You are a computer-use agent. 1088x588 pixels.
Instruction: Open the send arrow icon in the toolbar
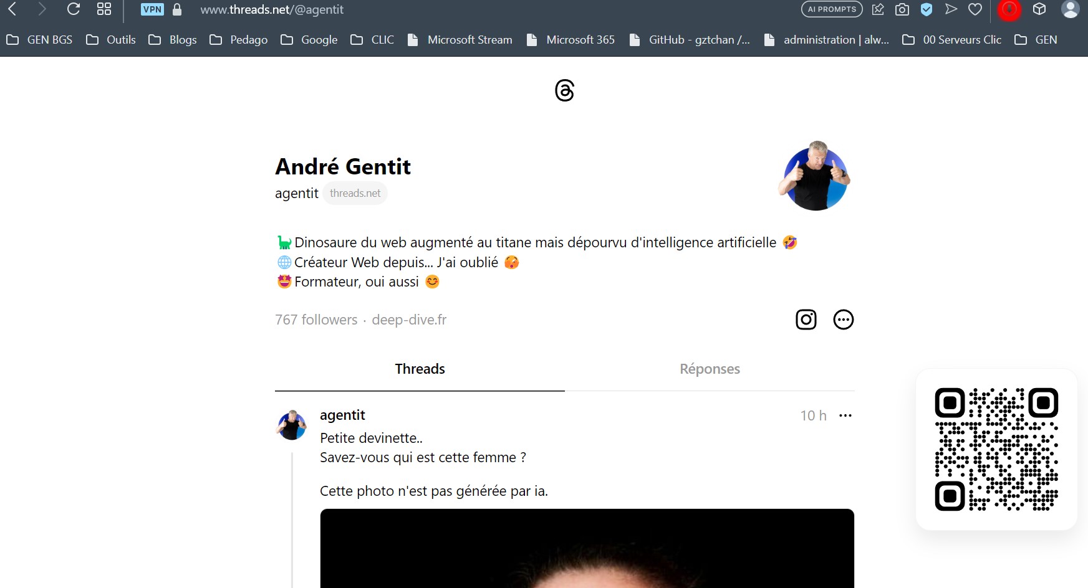tap(951, 9)
